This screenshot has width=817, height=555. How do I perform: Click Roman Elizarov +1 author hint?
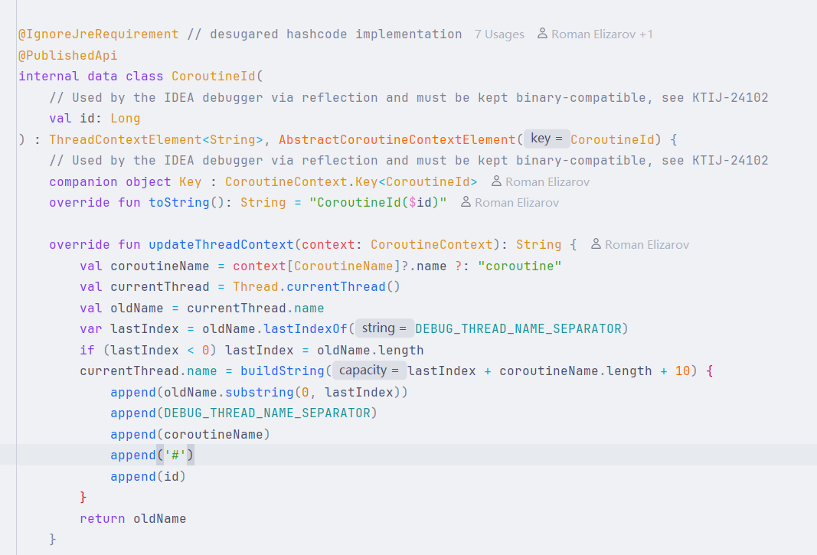(x=602, y=34)
